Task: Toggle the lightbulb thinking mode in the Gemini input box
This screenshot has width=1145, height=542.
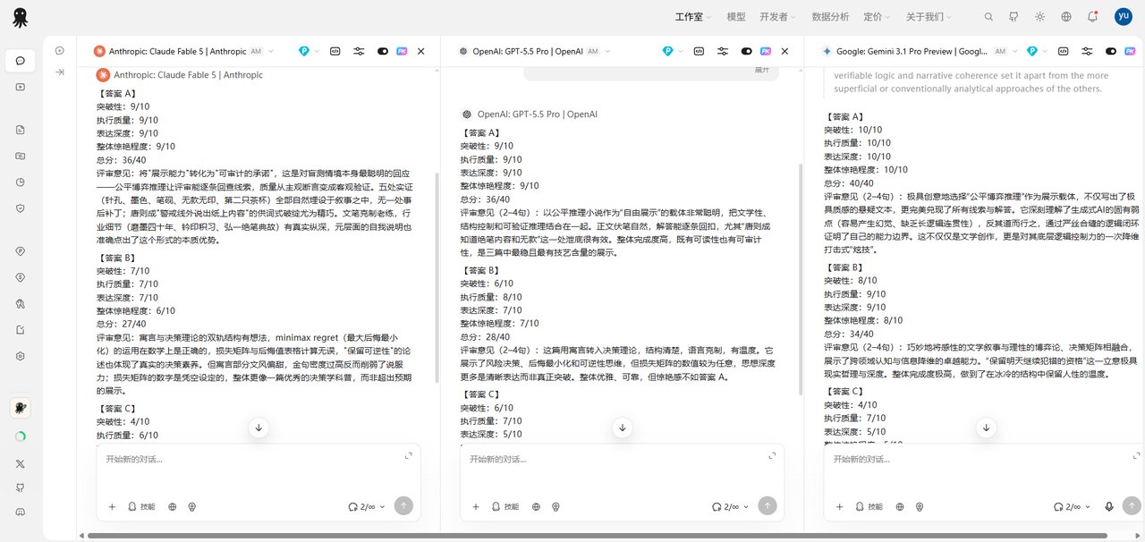Action: coord(920,506)
